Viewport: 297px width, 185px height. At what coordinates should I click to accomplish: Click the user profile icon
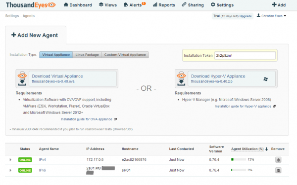pyautogui.click(x=258, y=15)
